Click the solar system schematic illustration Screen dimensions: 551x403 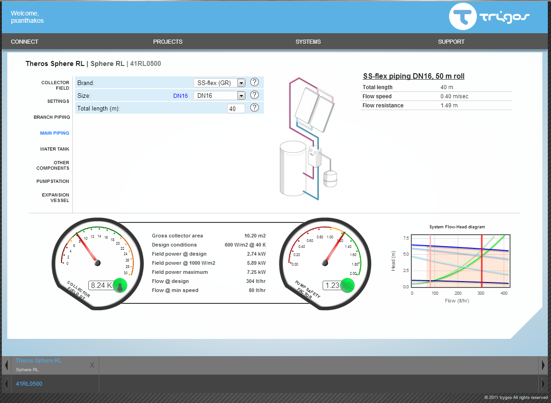[x=309, y=138]
